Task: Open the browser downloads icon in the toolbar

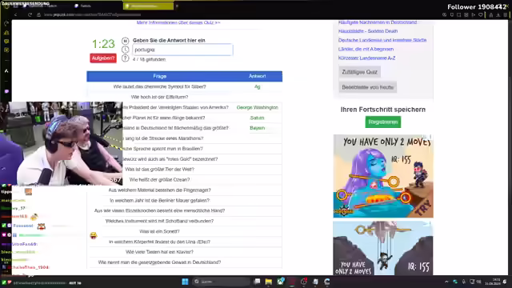Action: click(498, 14)
